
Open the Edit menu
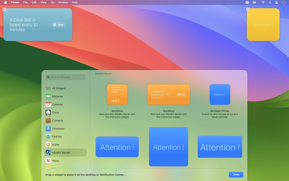34,2
